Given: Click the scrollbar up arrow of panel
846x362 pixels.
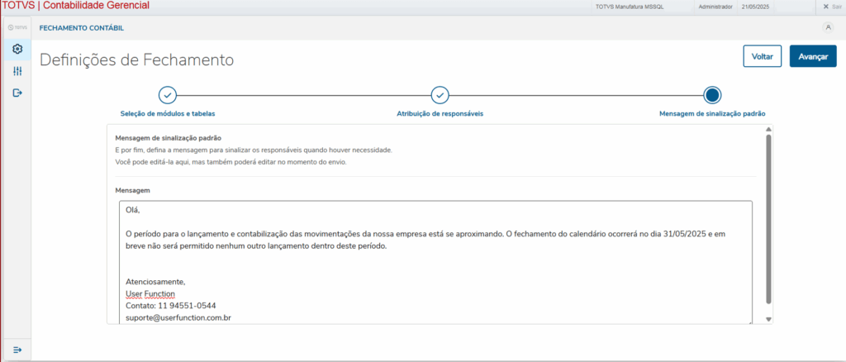Looking at the screenshot, I should coord(768,130).
